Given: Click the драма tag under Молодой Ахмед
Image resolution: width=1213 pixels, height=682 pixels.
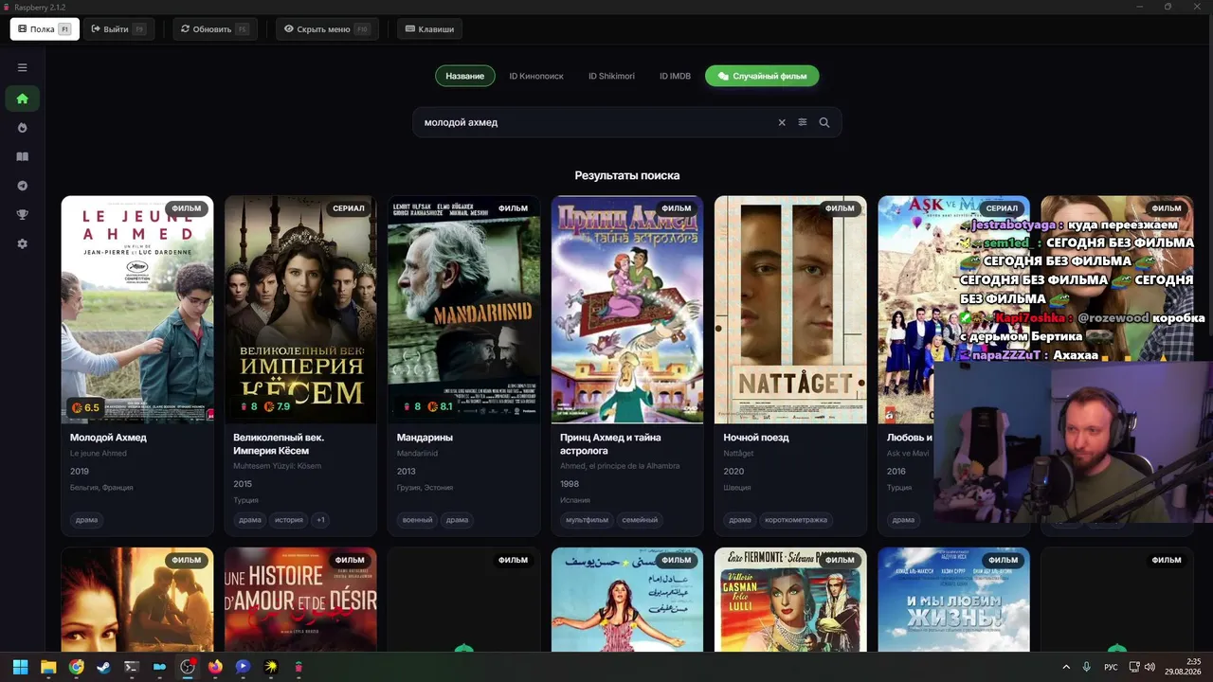Looking at the screenshot, I should pyautogui.click(x=86, y=520).
